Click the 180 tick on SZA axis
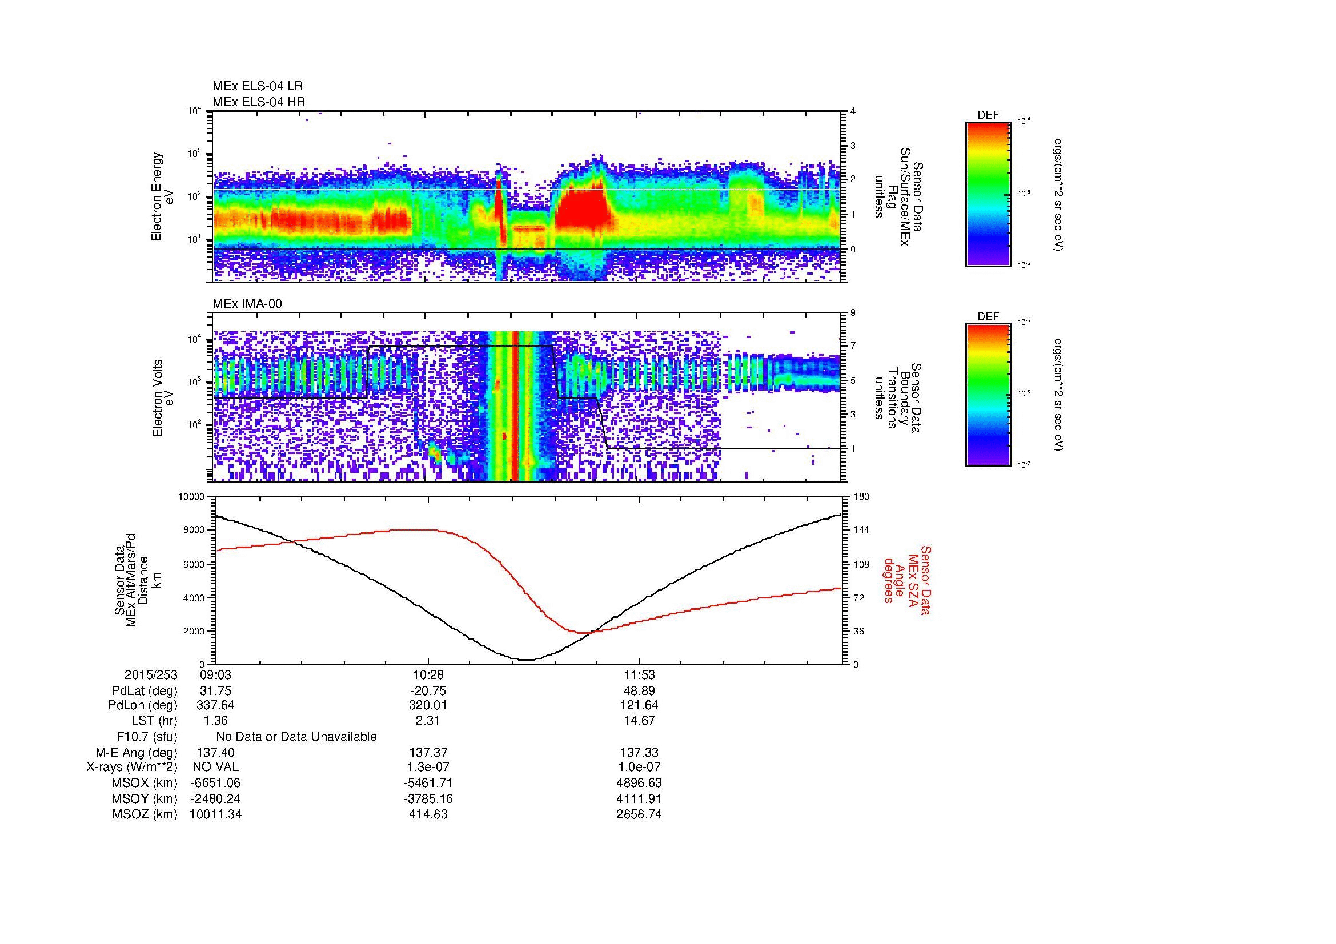Image resolution: width=1336 pixels, height=944 pixels. tap(862, 497)
